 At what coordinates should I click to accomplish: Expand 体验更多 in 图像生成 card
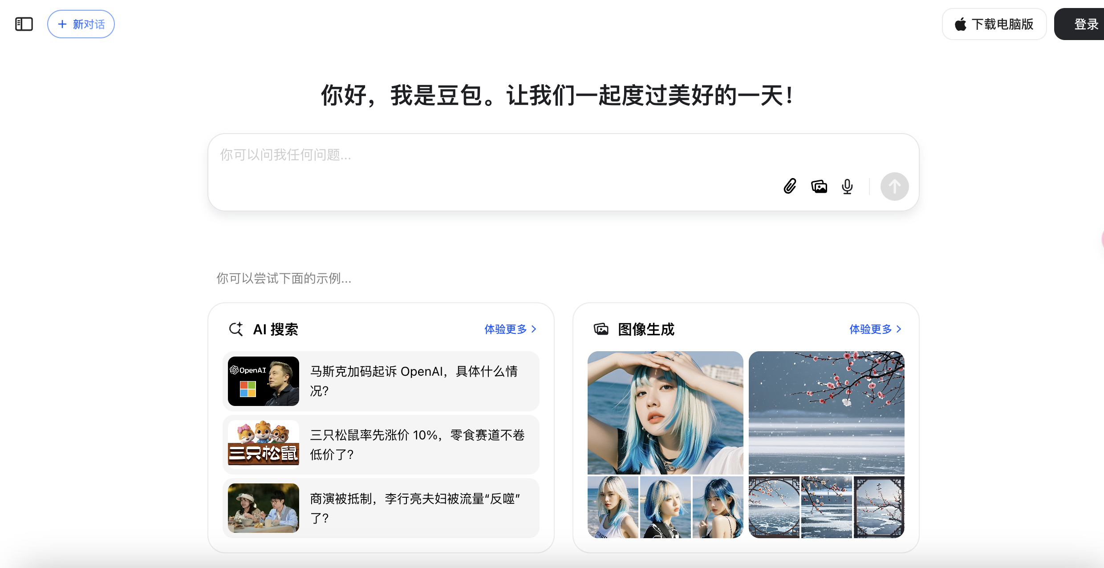pos(875,329)
